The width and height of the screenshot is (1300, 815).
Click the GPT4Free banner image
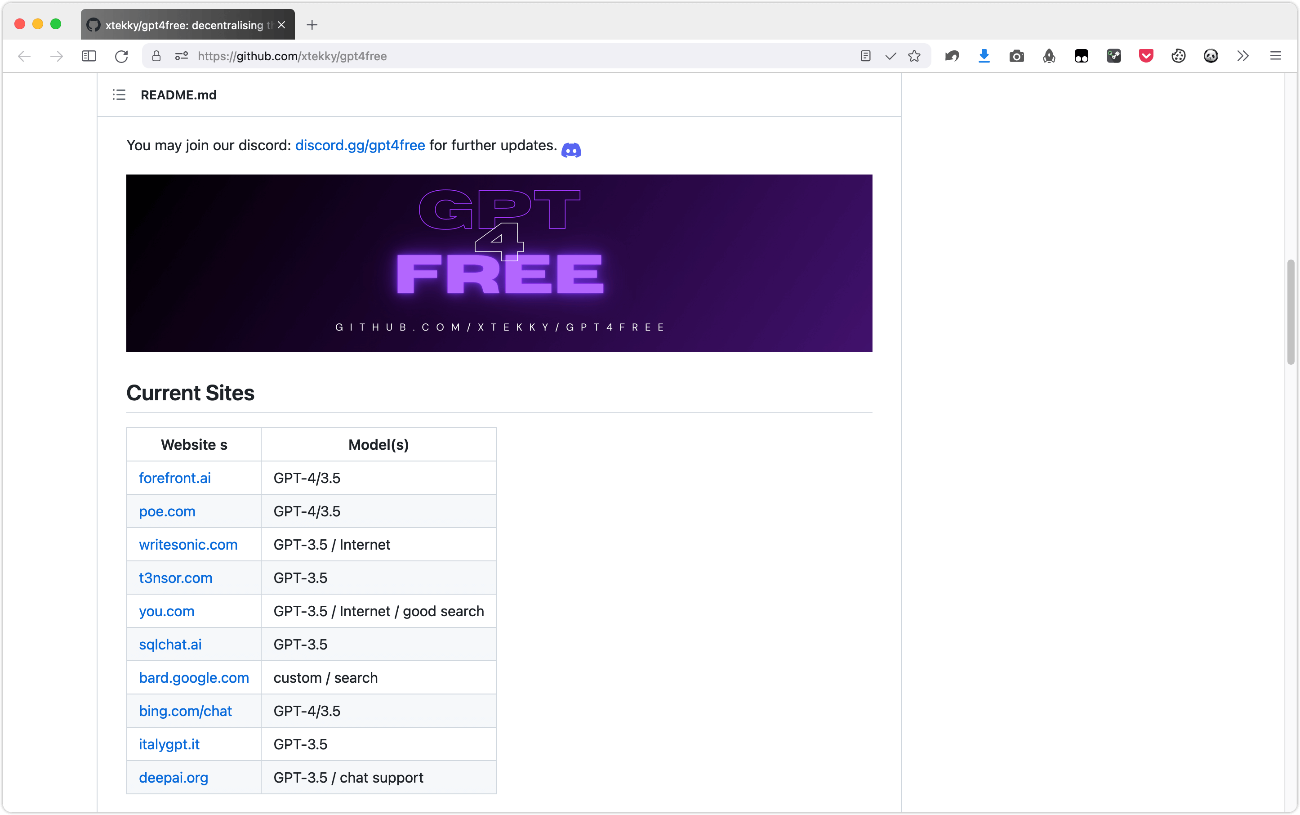pos(499,263)
